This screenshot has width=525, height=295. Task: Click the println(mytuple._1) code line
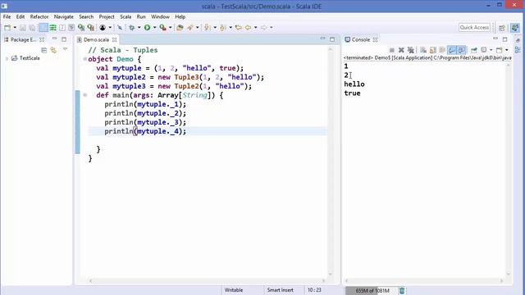pos(145,104)
